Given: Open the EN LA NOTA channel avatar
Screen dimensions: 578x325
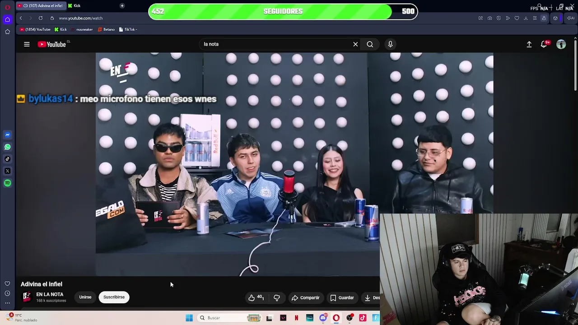Looking at the screenshot, I should tap(27, 297).
